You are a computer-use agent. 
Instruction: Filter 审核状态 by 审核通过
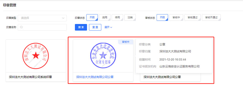(193, 17)
